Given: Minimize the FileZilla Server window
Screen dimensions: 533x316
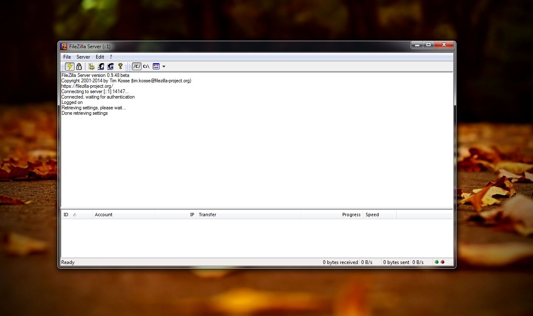Looking at the screenshot, I should [417, 45].
